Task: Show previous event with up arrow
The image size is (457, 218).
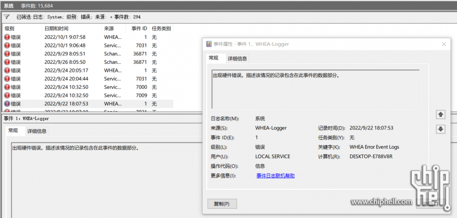Action: (x=441, y=115)
